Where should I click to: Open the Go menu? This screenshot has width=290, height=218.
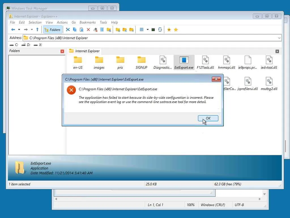[x=74, y=22]
